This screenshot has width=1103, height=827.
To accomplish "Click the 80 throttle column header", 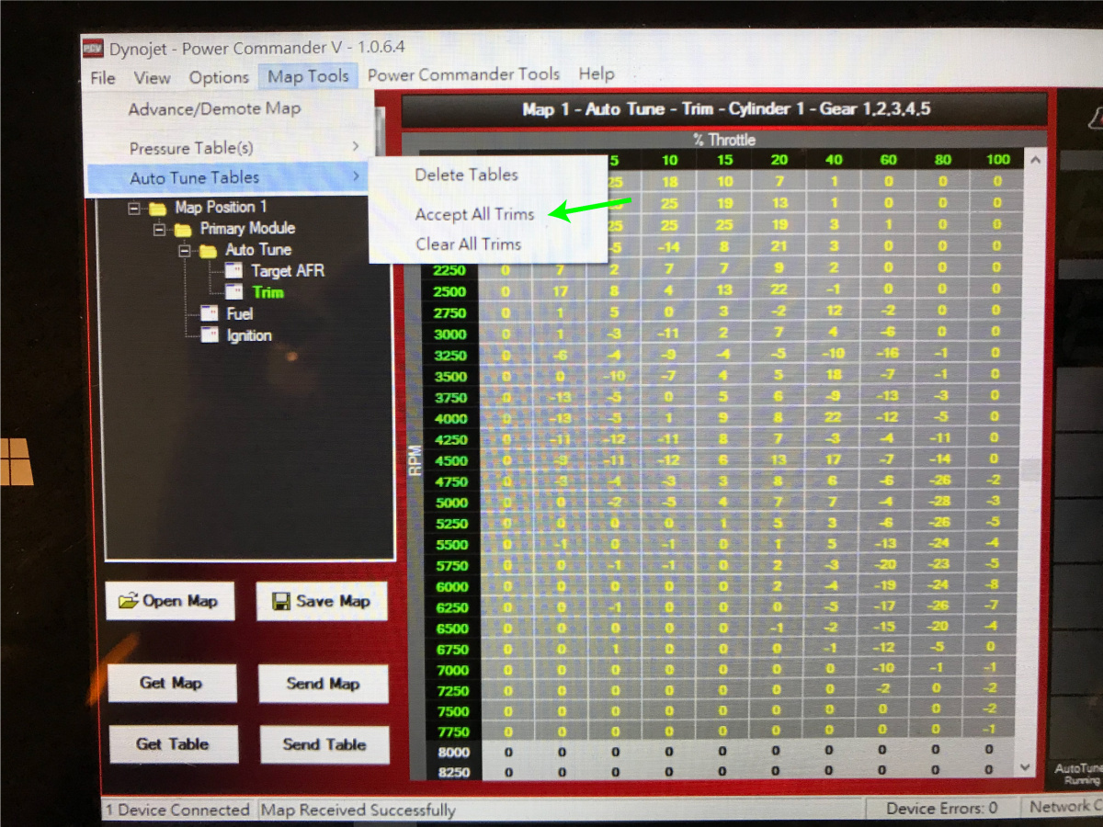I will [942, 160].
